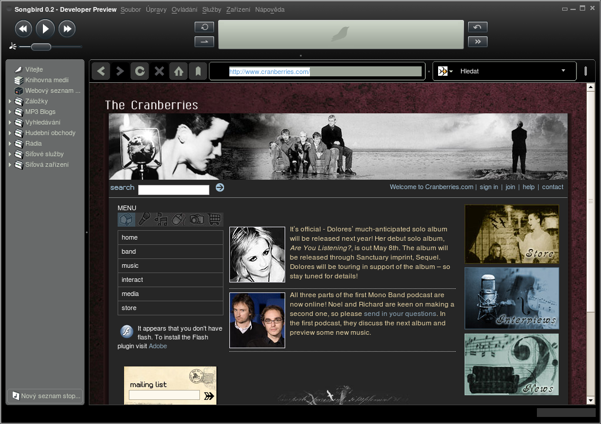Submit site search with the arrow icon
Screen dimensions: 601x424
(219, 187)
